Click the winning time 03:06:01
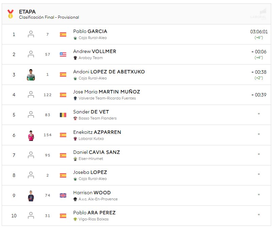Image resolution: width=278 pixels, height=235 pixels. pos(259,32)
